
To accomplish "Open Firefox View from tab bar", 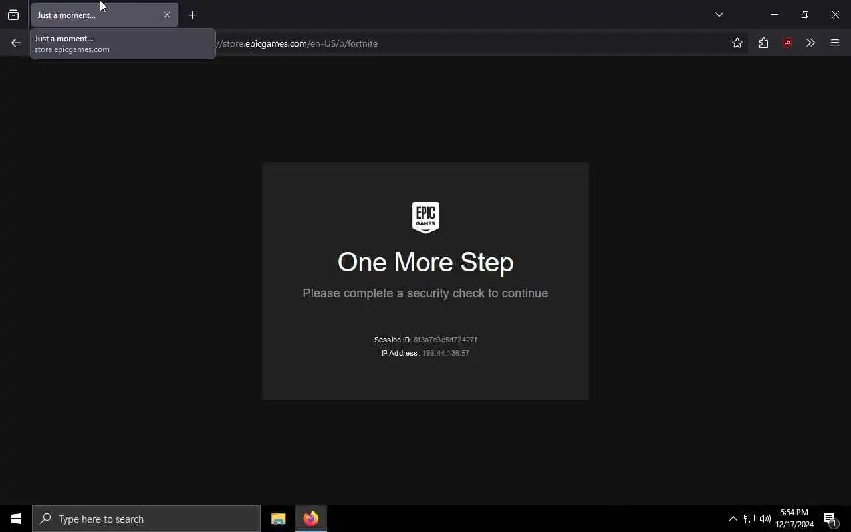I will click(x=13, y=15).
